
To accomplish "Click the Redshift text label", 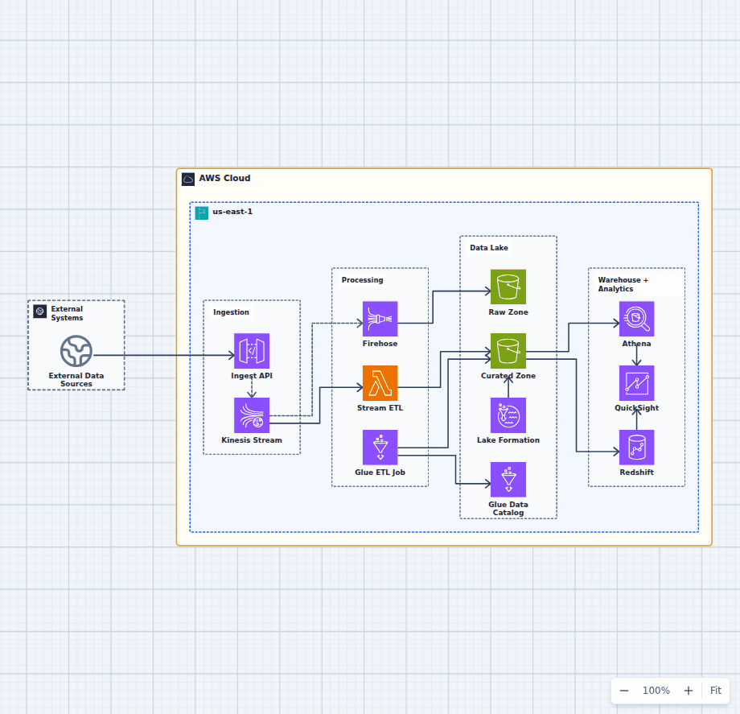I will (x=637, y=473).
